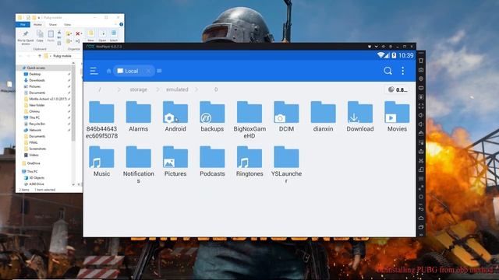Screen dimensions: 499x280
Task: Open the 846b44643ec609f5078 folder
Action: (x=101, y=120)
